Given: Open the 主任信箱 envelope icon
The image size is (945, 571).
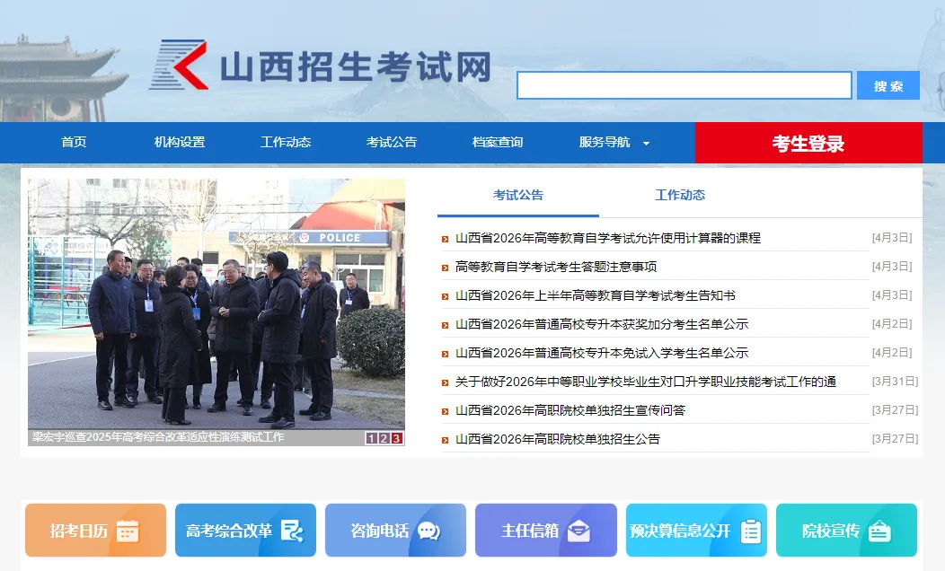Looking at the screenshot, I should (x=580, y=530).
